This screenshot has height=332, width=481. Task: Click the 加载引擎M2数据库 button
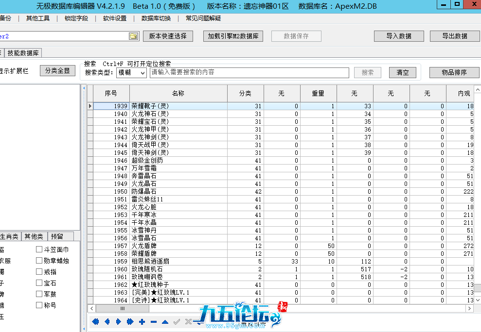tap(233, 36)
